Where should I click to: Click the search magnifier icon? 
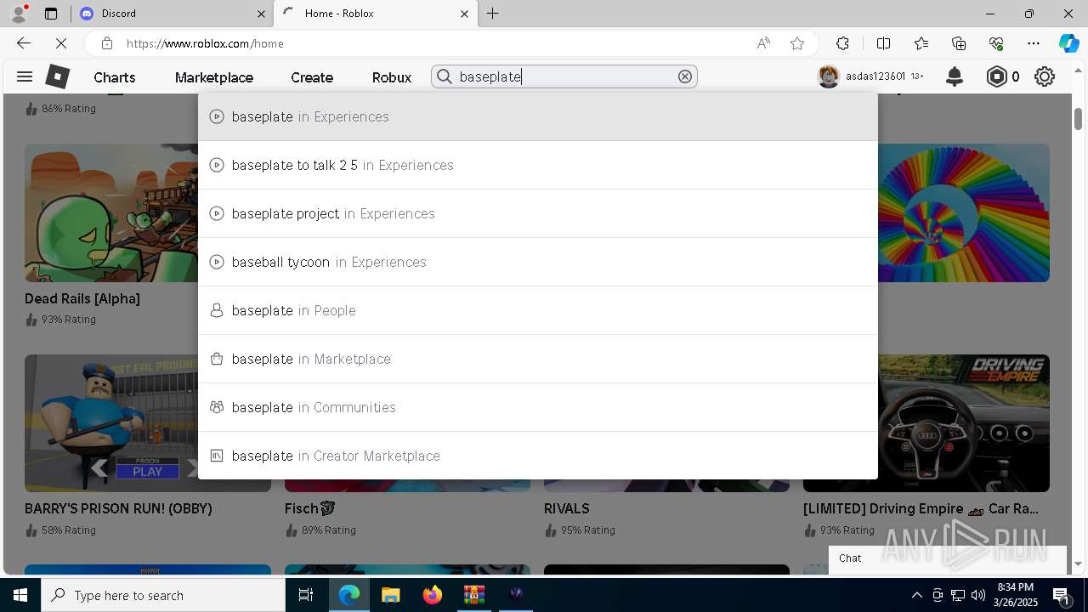click(x=445, y=76)
